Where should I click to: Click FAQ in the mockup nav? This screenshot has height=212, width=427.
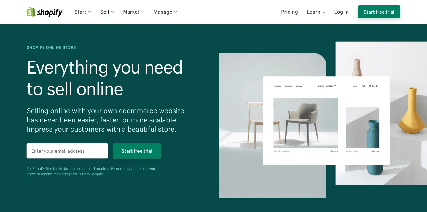point(363,86)
